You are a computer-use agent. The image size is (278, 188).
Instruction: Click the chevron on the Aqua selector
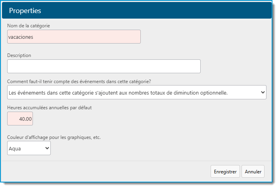click(47, 148)
